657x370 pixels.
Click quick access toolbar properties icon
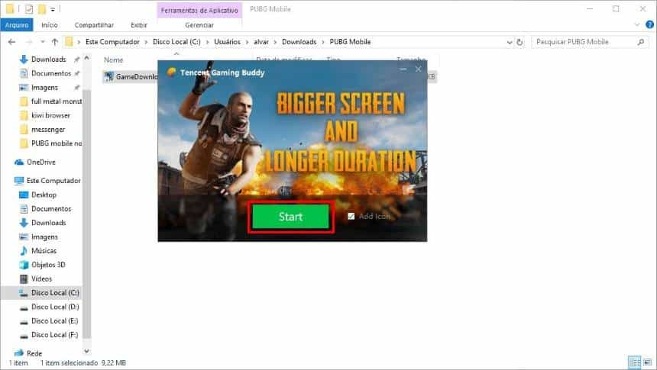click(x=28, y=9)
